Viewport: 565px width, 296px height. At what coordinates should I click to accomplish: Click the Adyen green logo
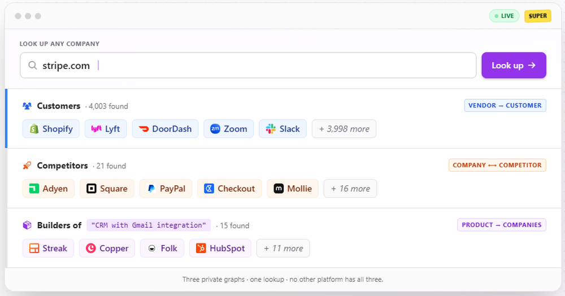[x=34, y=189]
